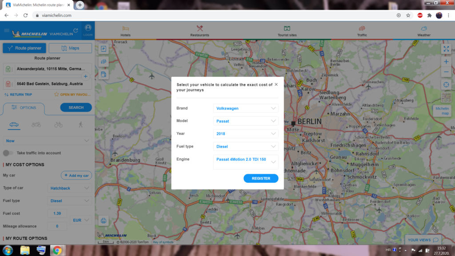Switch to the Tourist sites tab
This screenshot has height=256, width=455.
287,31
